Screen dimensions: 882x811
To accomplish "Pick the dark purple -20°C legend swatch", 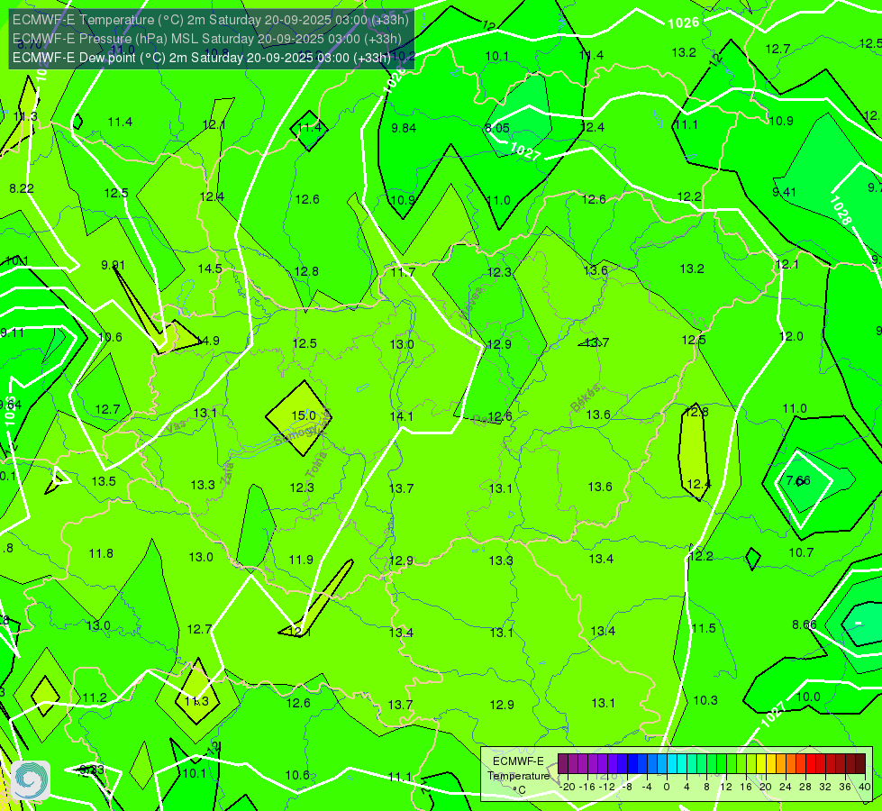I will pos(562,764).
